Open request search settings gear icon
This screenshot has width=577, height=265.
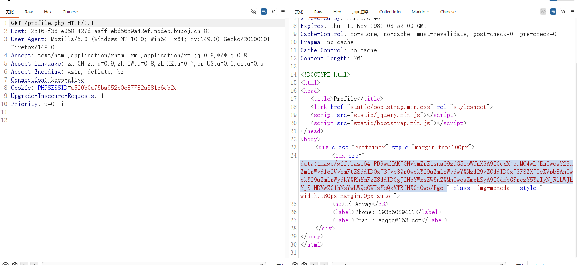[x=15, y=264]
